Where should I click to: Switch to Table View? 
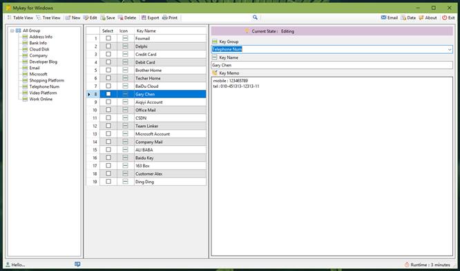tap(19, 17)
